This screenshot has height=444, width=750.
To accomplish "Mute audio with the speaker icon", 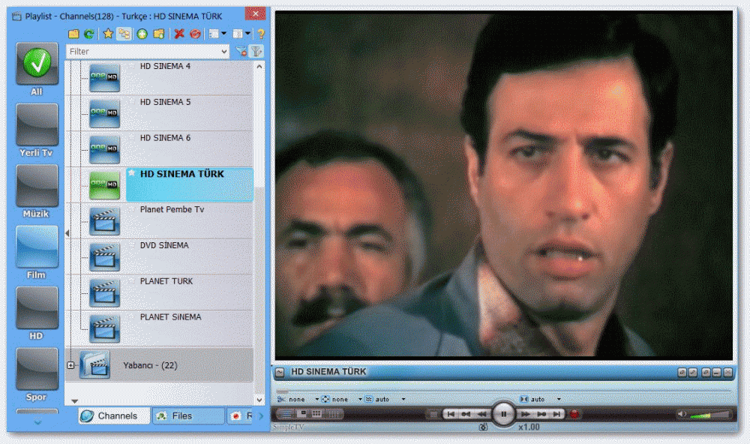I will pyautogui.click(x=682, y=414).
